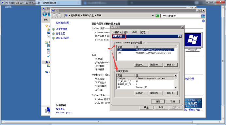
Task: Select the ComSpec system variable row
Action: 146,78
